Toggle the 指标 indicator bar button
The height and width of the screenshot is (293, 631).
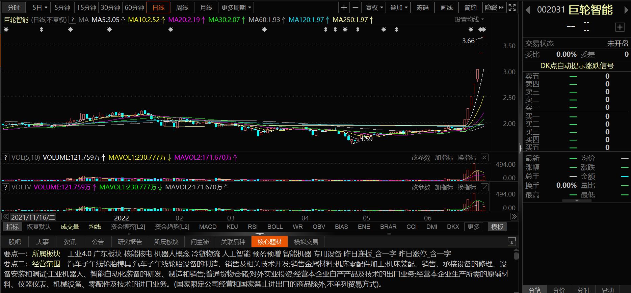pos(12,227)
